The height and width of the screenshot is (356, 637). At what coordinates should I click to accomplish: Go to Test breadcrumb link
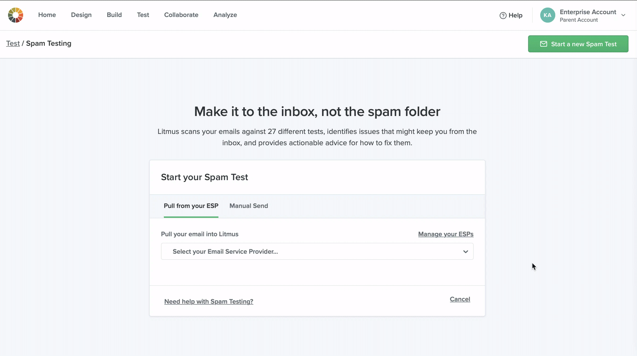[x=13, y=43]
